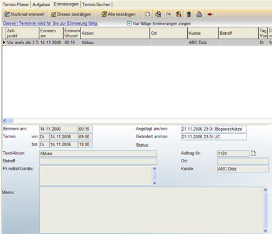Click the Text/Aktion field containing Abbau
The image size is (272, 234).
[x=98, y=154]
